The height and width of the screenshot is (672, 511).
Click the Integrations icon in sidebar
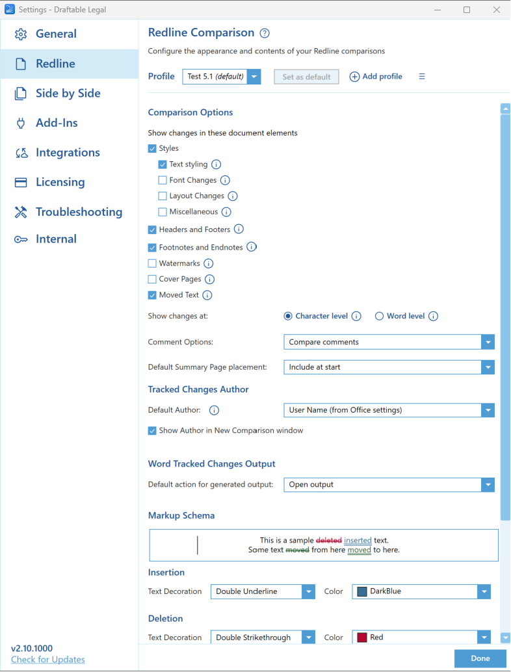pos(21,153)
